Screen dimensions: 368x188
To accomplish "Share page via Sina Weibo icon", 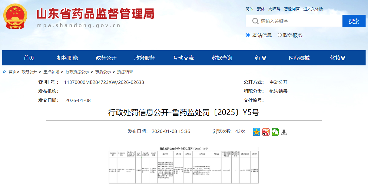I will [x=266, y=132].
